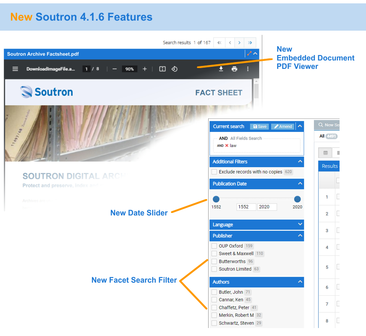Collapse the Soutron Archive Factsheet panel

click(255, 53)
